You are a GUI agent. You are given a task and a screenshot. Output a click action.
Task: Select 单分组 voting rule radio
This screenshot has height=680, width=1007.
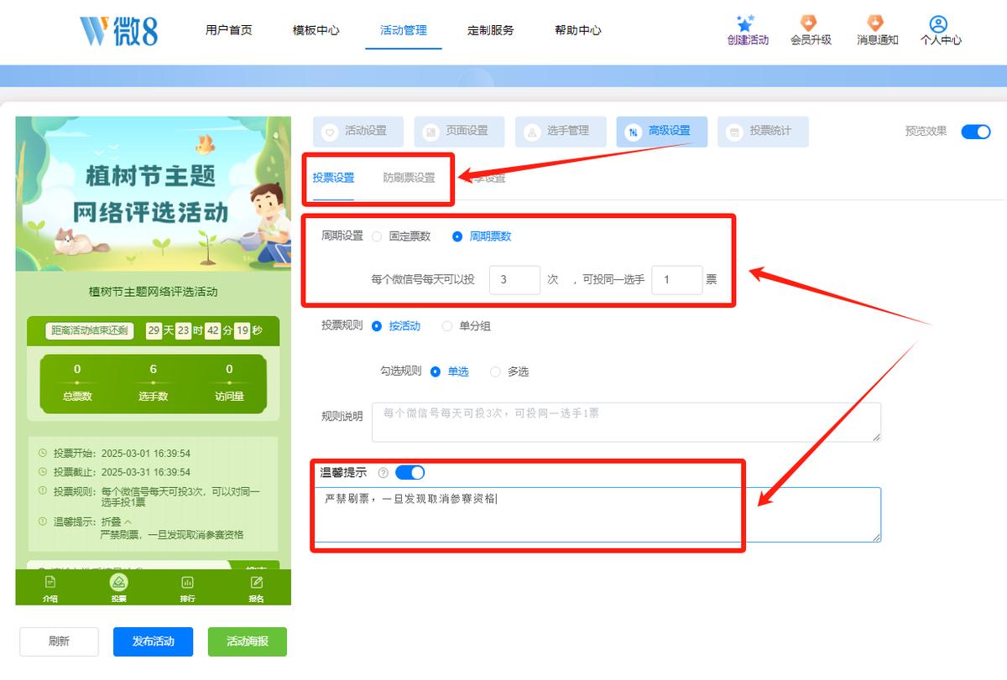(x=446, y=326)
